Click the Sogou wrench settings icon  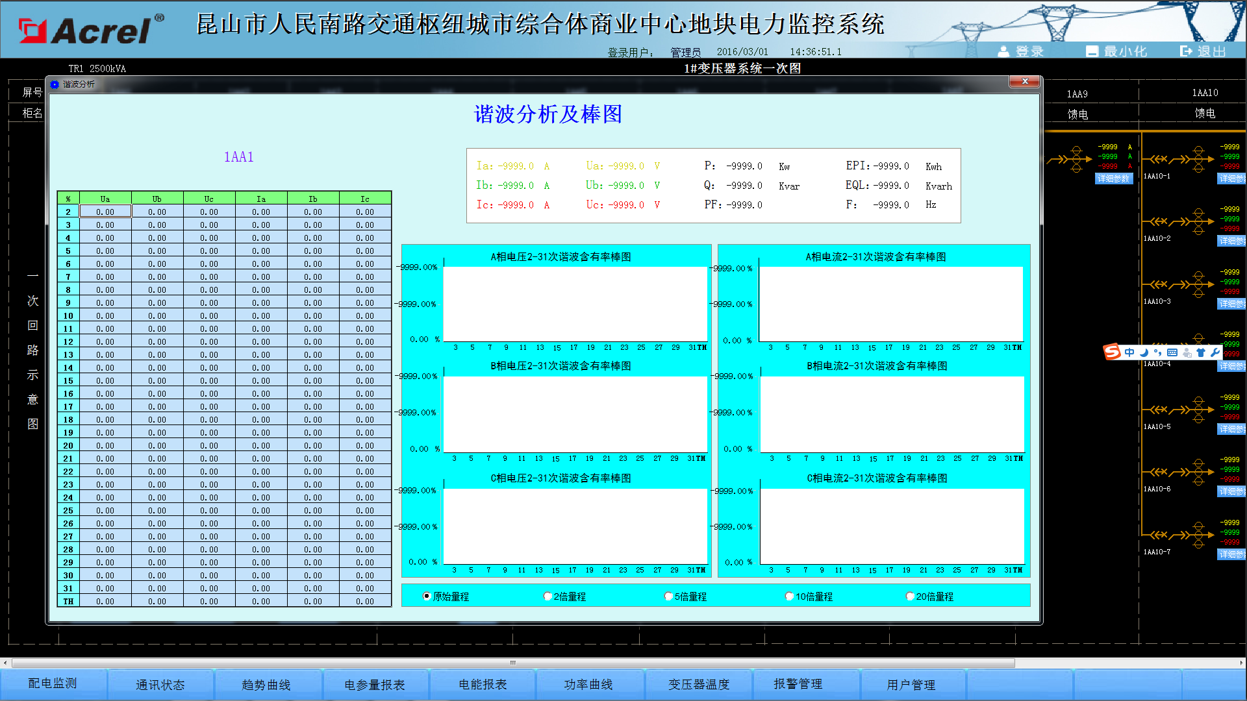1215,352
